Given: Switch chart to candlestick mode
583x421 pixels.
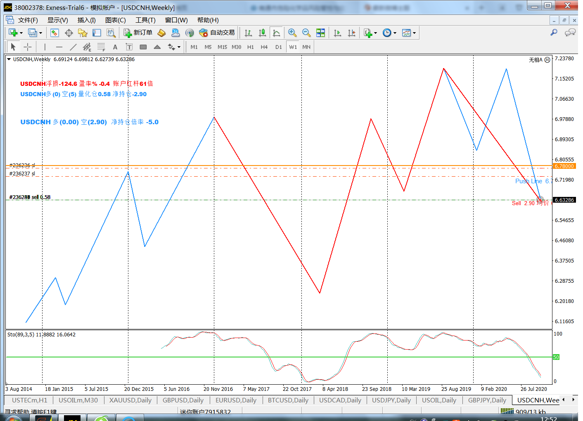Looking at the screenshot, I should 262,33.
